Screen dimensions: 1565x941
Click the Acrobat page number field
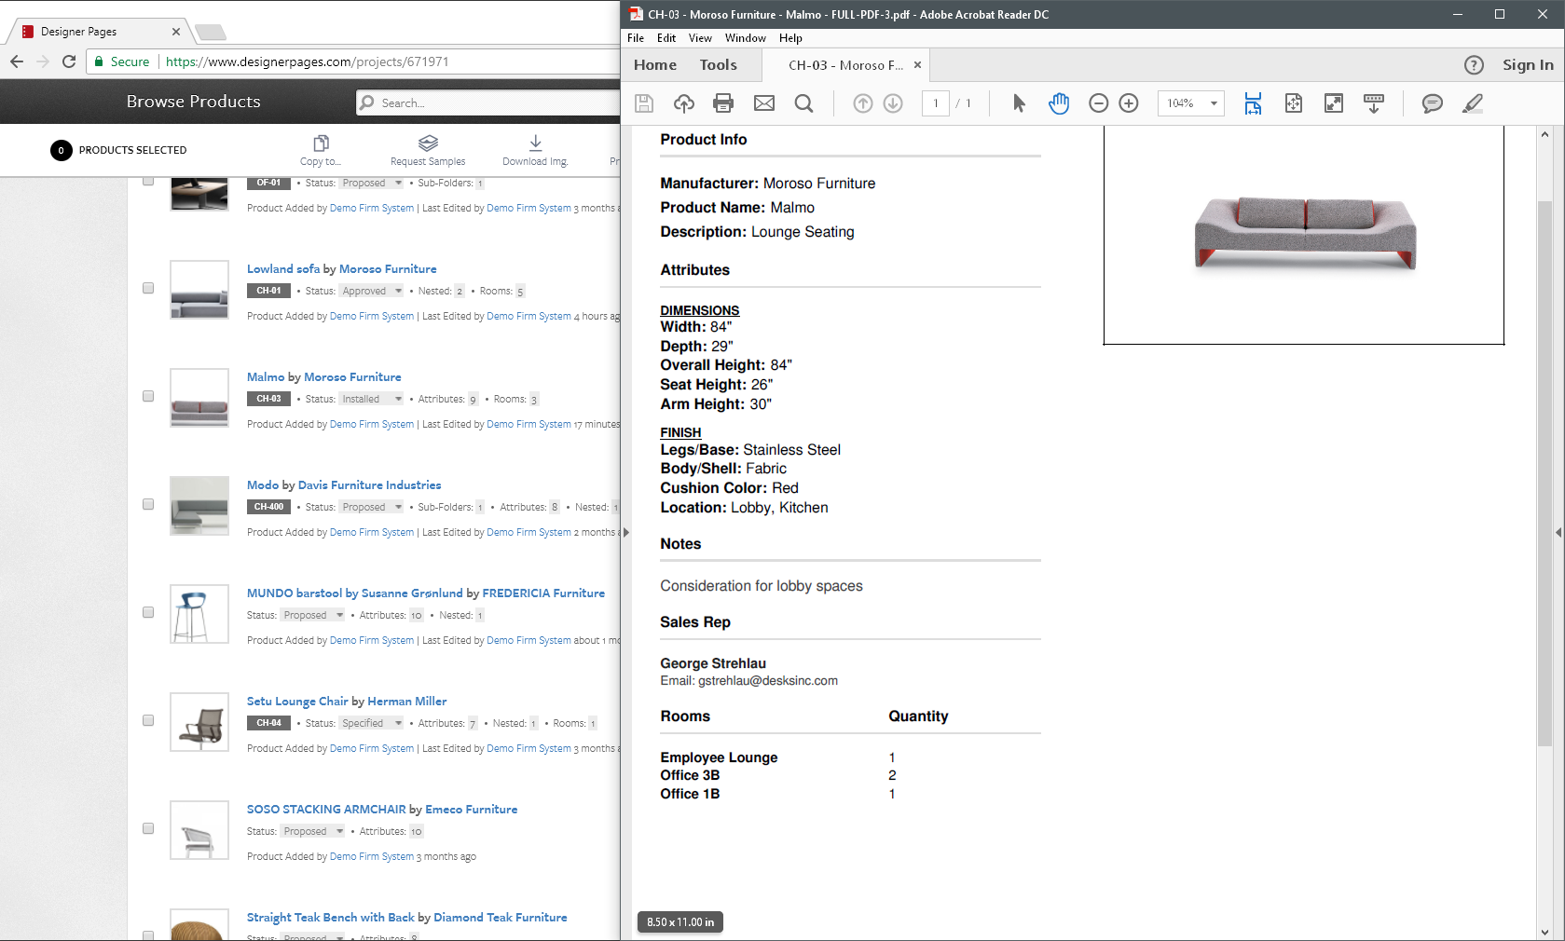pyautogui.click(x=936, y=103)
